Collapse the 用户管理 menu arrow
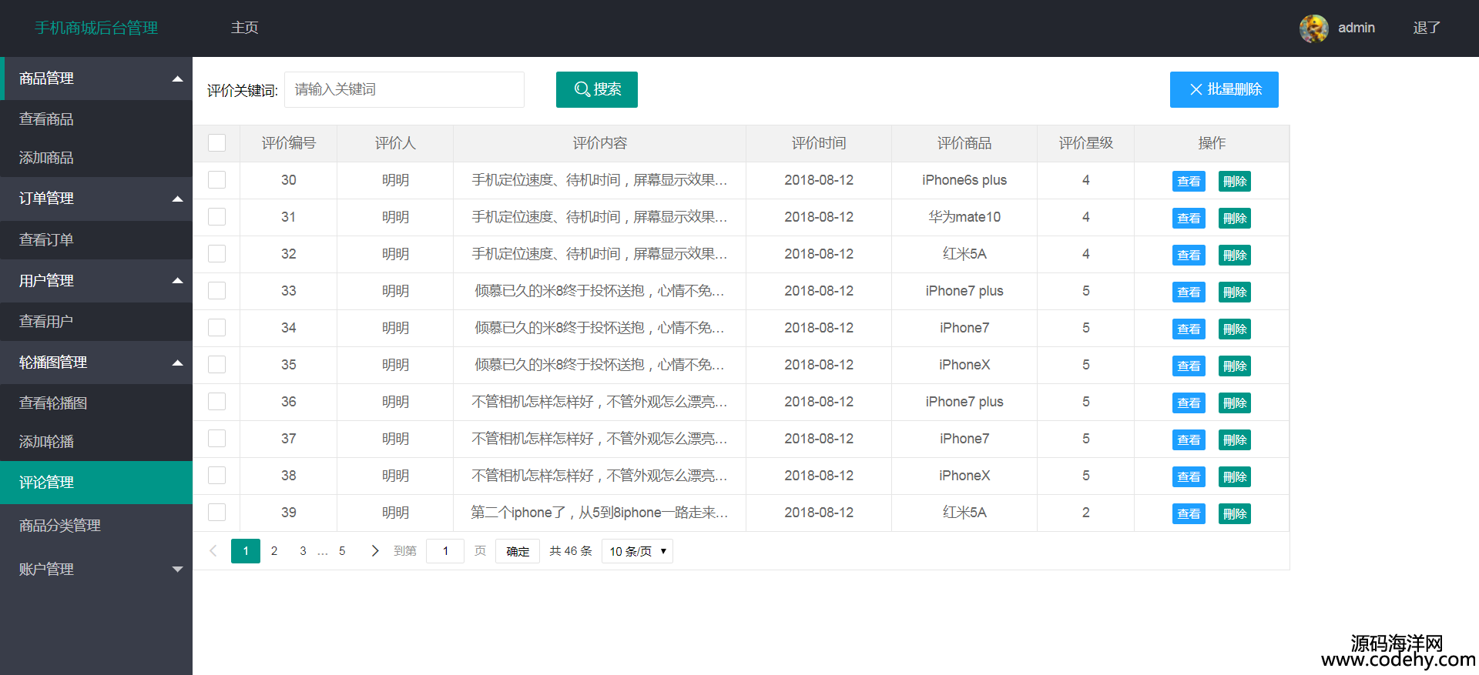This screenshot has width=1479, height=675. click(178, 281)
